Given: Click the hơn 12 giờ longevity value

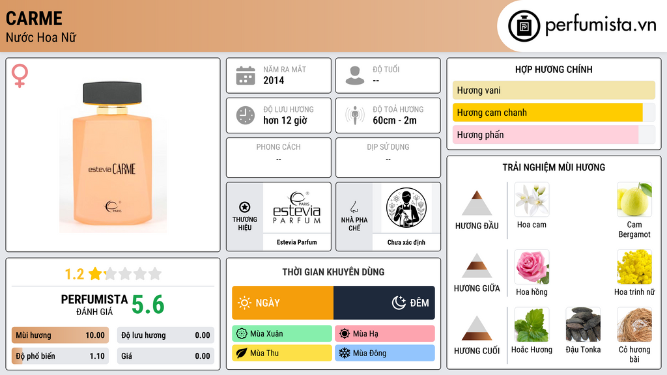Looking at the screenshot, I should (285, 120).
